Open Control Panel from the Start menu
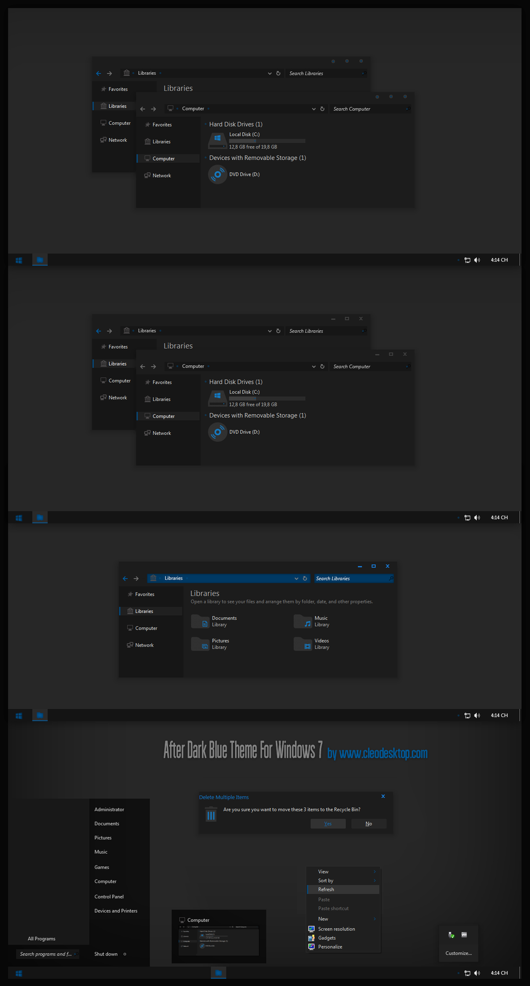 [x=109, y=896]
